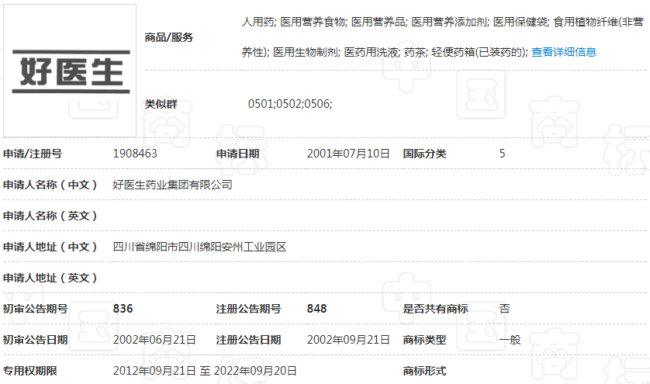
Task: Click registration announcement date 2002年09月21日
Action: pyautogui.click(x=348, y=340)
